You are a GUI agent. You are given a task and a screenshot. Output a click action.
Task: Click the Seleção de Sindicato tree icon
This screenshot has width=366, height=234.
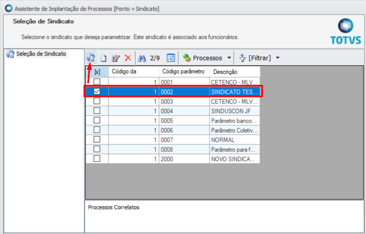click(x=10, y=54)
